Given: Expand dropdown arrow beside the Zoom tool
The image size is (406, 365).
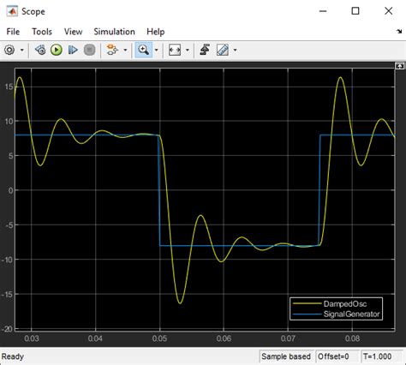Looking at the screenshot, I should [156, 50].
